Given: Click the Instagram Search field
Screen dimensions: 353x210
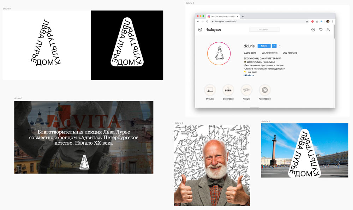Looking at the screenshot, I should pyautogui.click(x=264, y=30).
